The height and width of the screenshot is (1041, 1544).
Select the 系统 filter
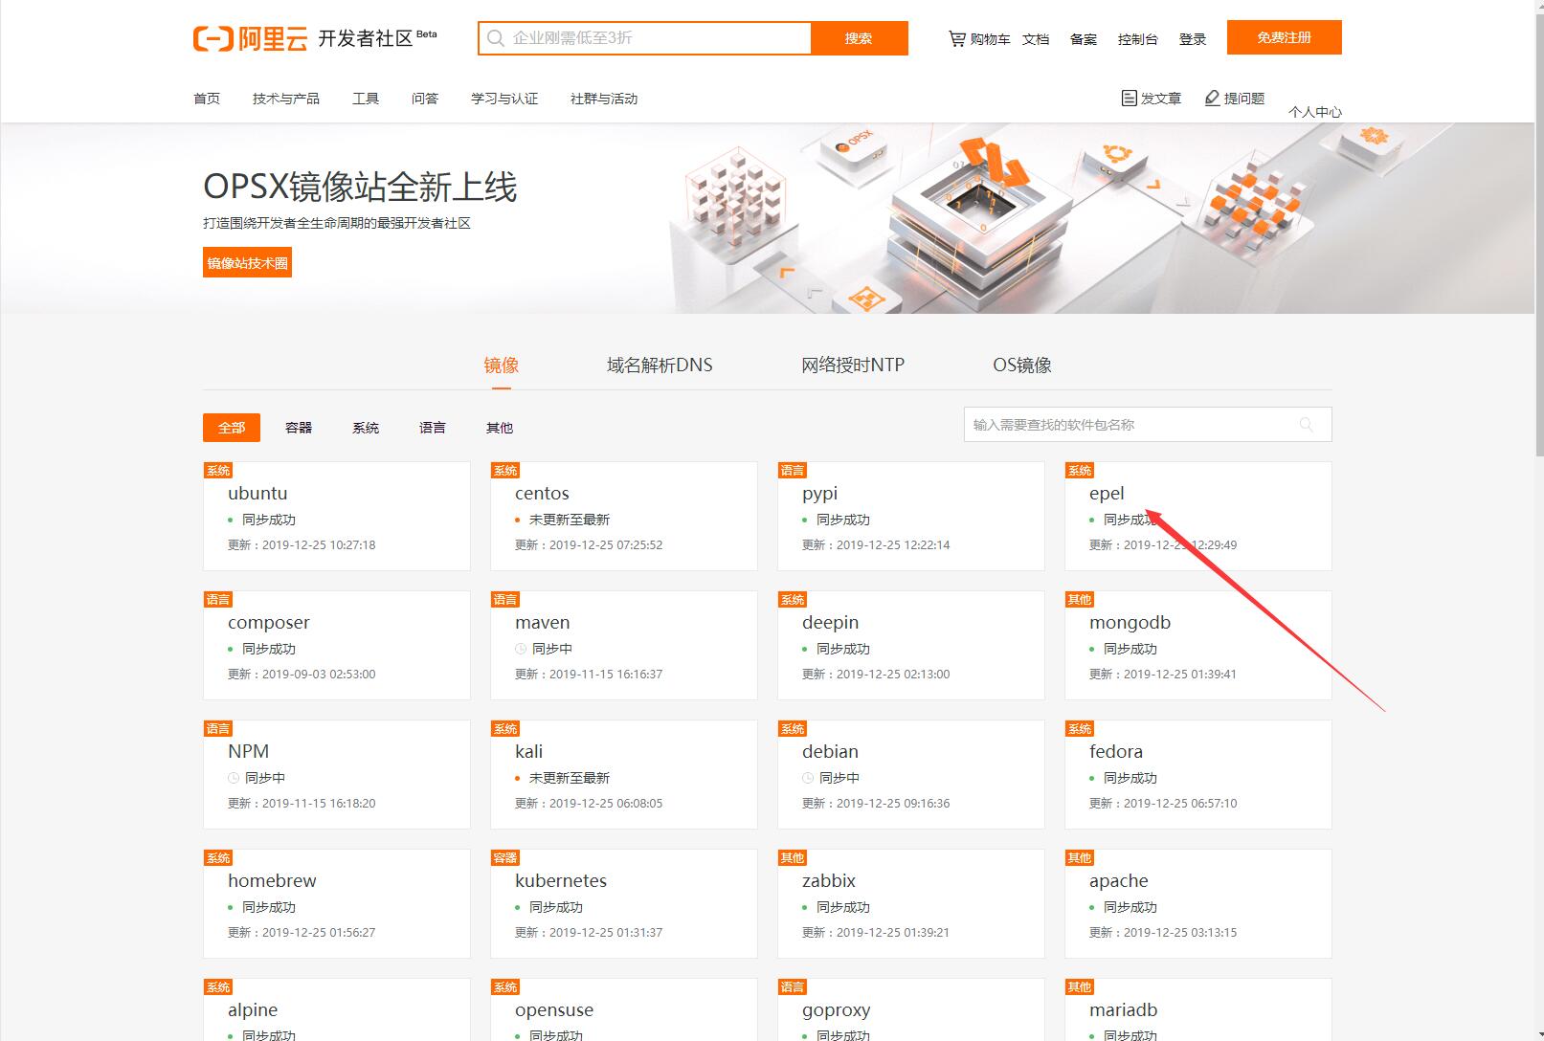[x=366, y=428]
